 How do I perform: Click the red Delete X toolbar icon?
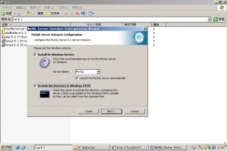tap(78, 14)
